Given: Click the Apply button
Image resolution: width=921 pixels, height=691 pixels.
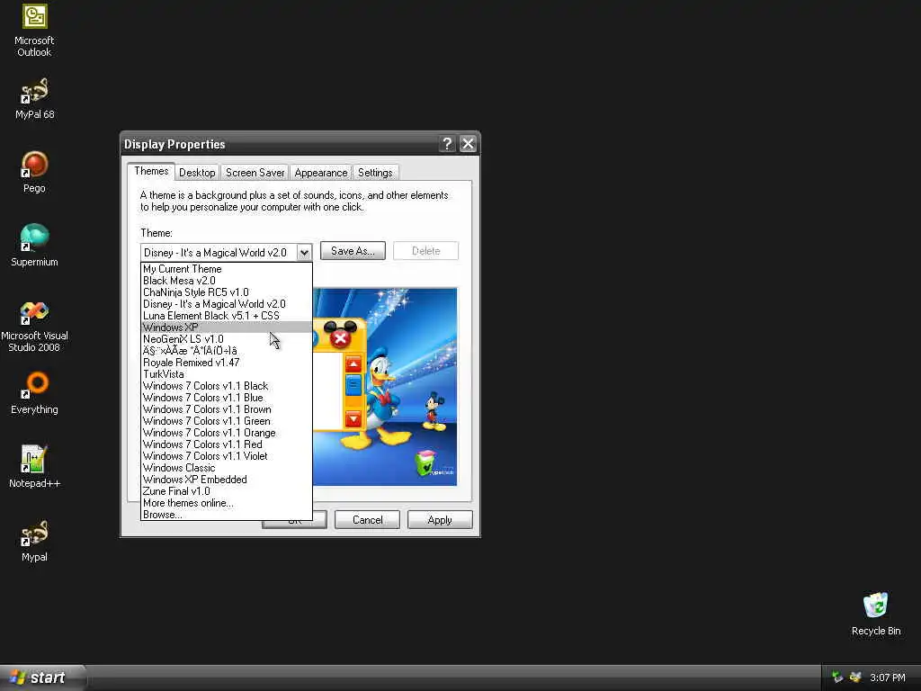Looking at the screenshot, I should coord(440,520).
